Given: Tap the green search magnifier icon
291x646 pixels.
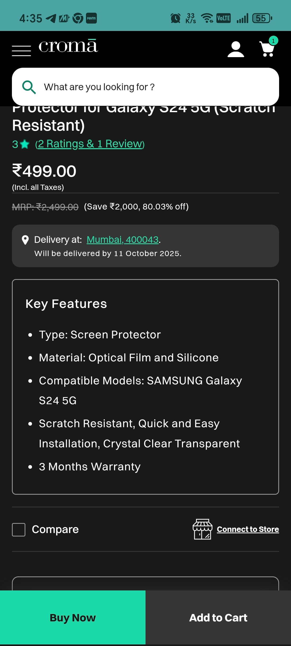Looking at the screenshot, I should (29, 87).
